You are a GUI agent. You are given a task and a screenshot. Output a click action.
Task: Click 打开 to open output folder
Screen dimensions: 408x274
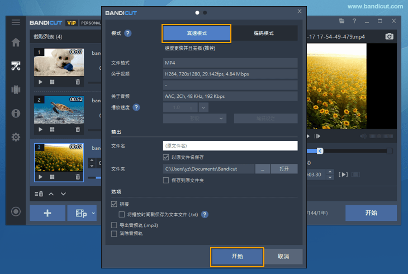pyautogui.click(x=284, y=169)
